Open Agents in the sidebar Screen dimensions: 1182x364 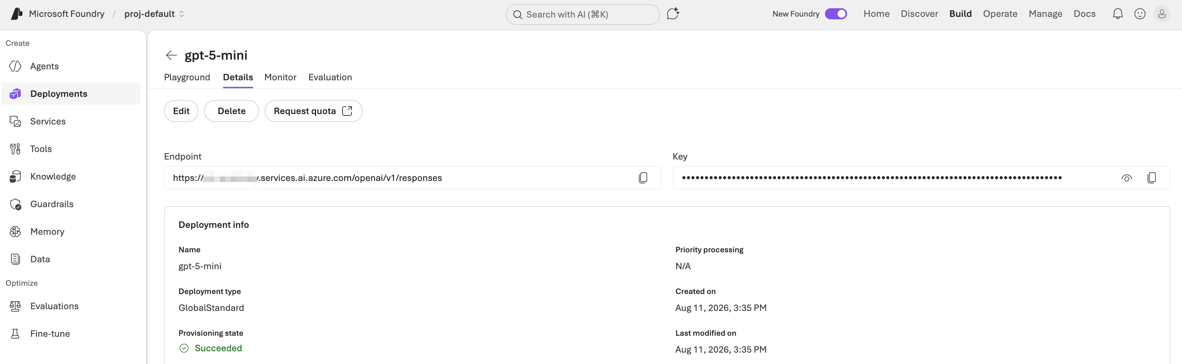[x=71, y=66]
